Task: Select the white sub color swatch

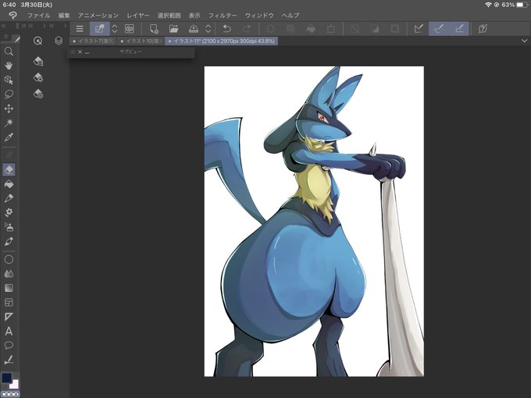Action: point(15,385)
